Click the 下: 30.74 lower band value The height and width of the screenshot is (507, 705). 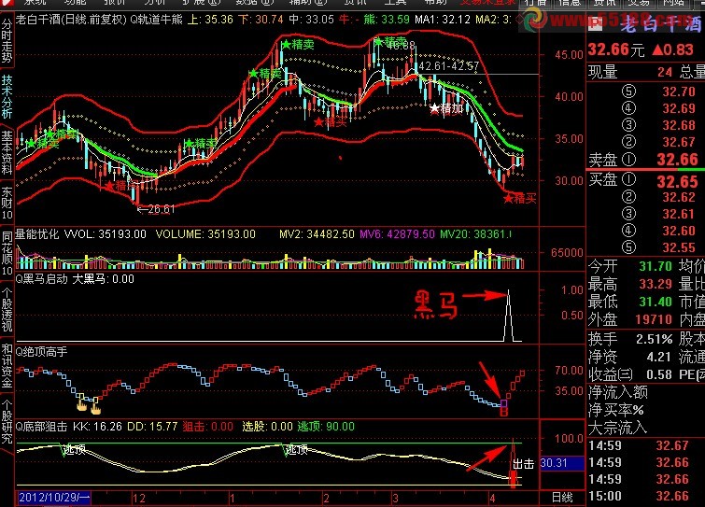pos(261,20)
